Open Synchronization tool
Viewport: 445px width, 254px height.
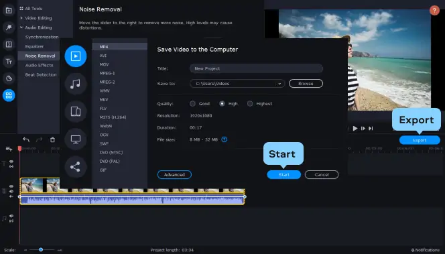tap(42, 37)
